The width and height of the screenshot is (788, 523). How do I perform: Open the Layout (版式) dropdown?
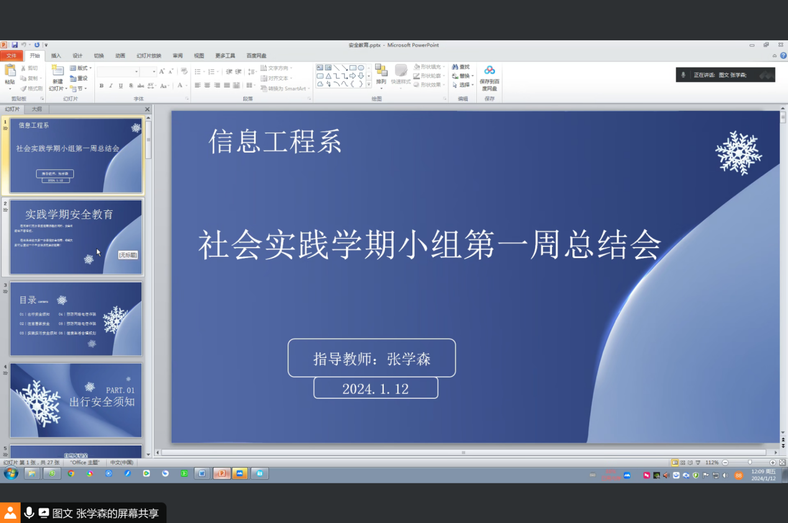[81, 68]
